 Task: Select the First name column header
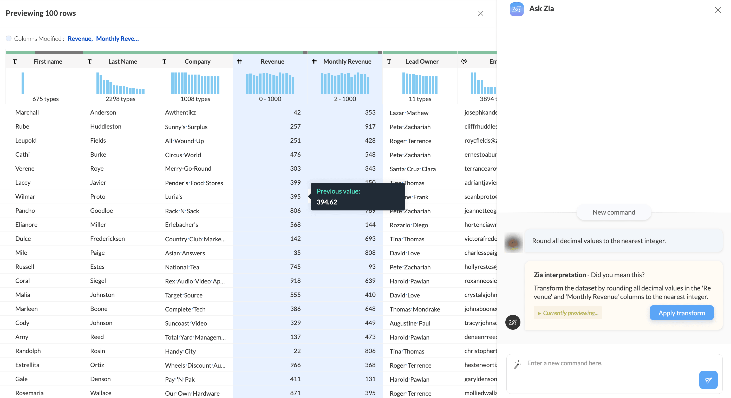[48, 61]
